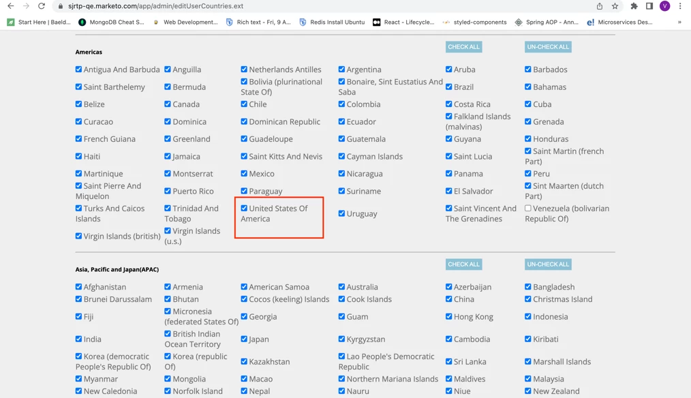Uncheck the Peru checkbox
The image size is (691, 398).
click(x=528, y=173)
